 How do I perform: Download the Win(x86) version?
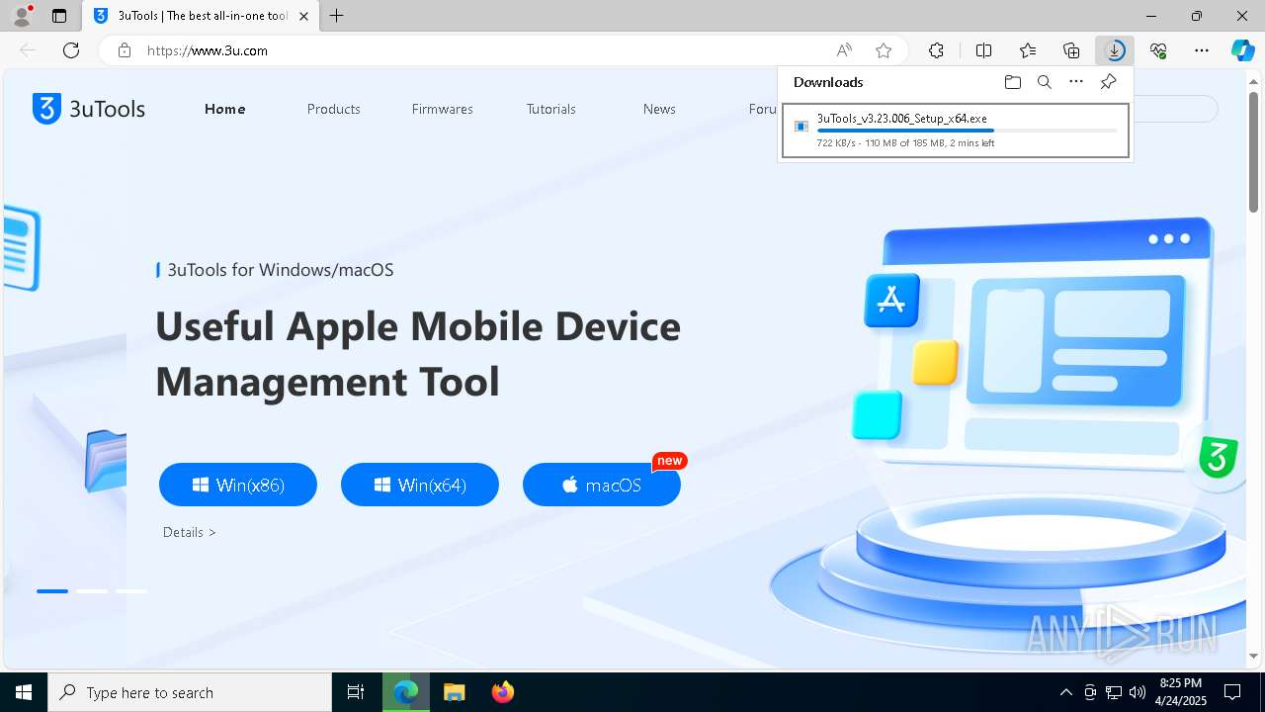(238, 485)
